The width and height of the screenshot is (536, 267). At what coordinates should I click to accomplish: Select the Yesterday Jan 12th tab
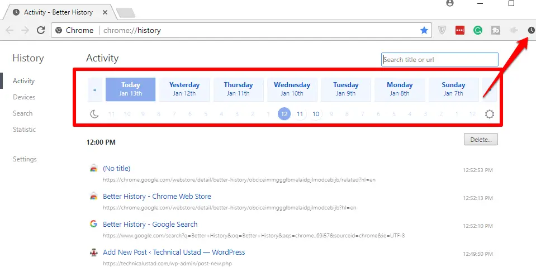point(184,89)
